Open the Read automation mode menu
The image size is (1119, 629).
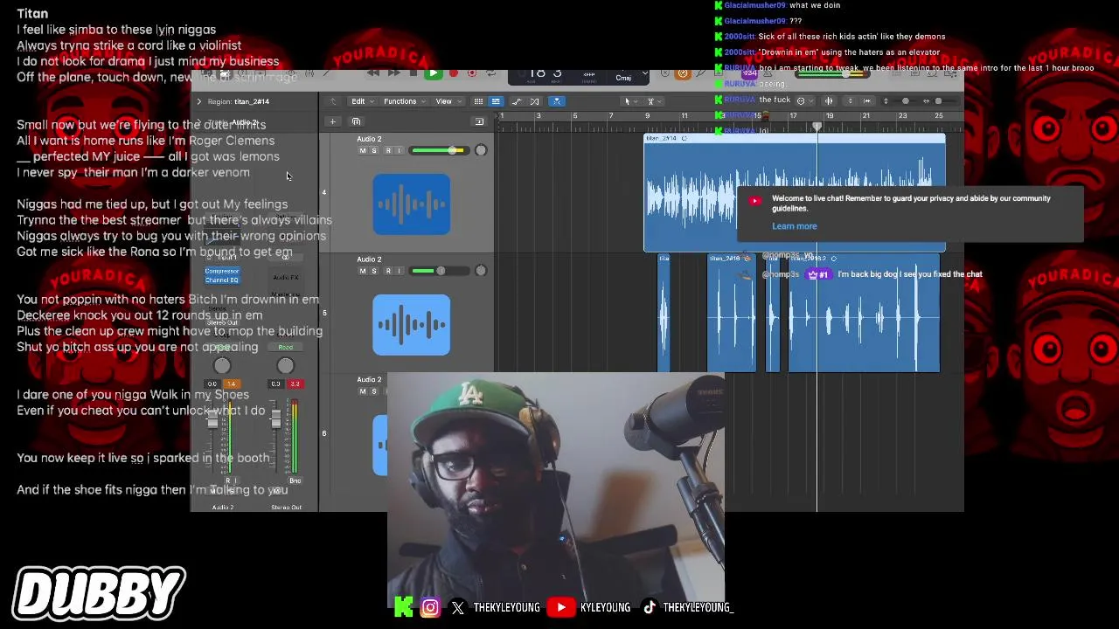[285, 347]
